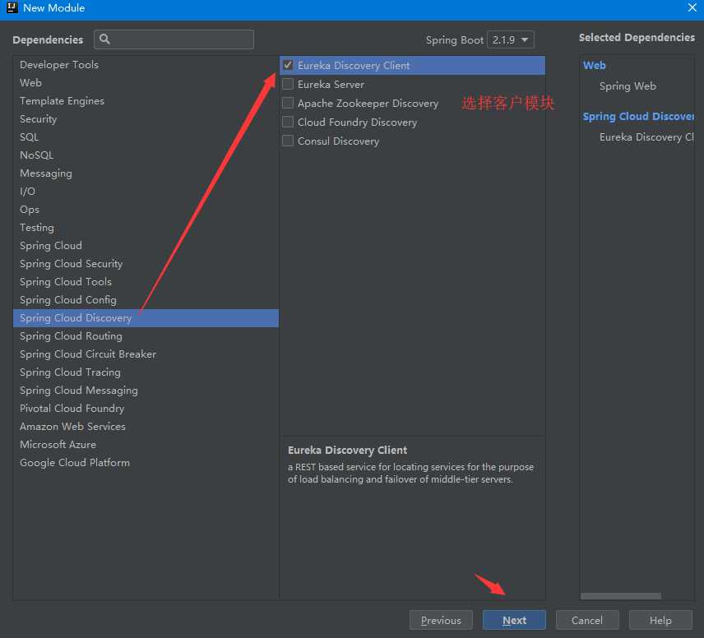This screenshot has height=638, width=704.
Task: Click the dependencies search field
Action: (174, 39)
